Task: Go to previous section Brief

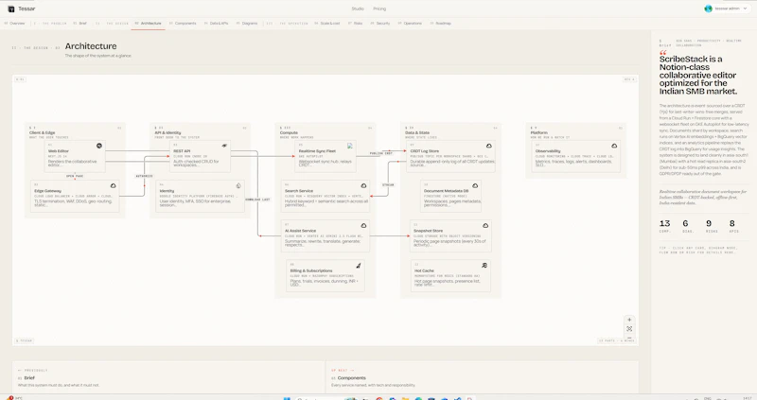Action: 168,377
